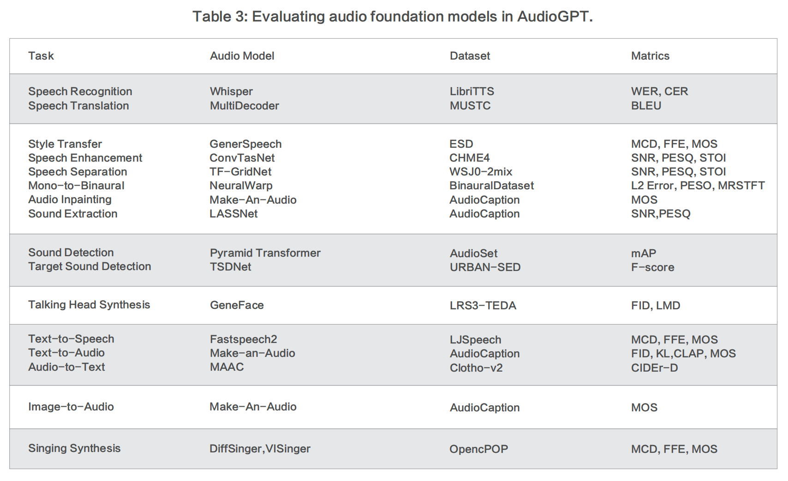Click the 'LibriTTS' dataset entry
This screenshot has width=788, height=481.
(472, 91)
